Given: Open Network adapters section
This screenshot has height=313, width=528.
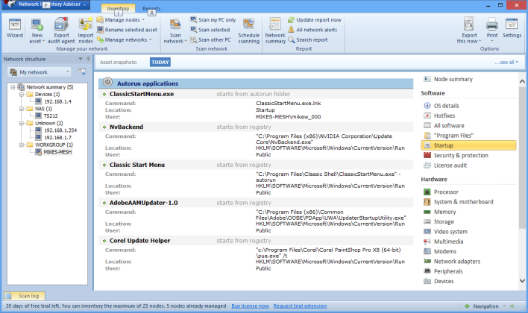Looking at the screenshot, I should [457, 262].
